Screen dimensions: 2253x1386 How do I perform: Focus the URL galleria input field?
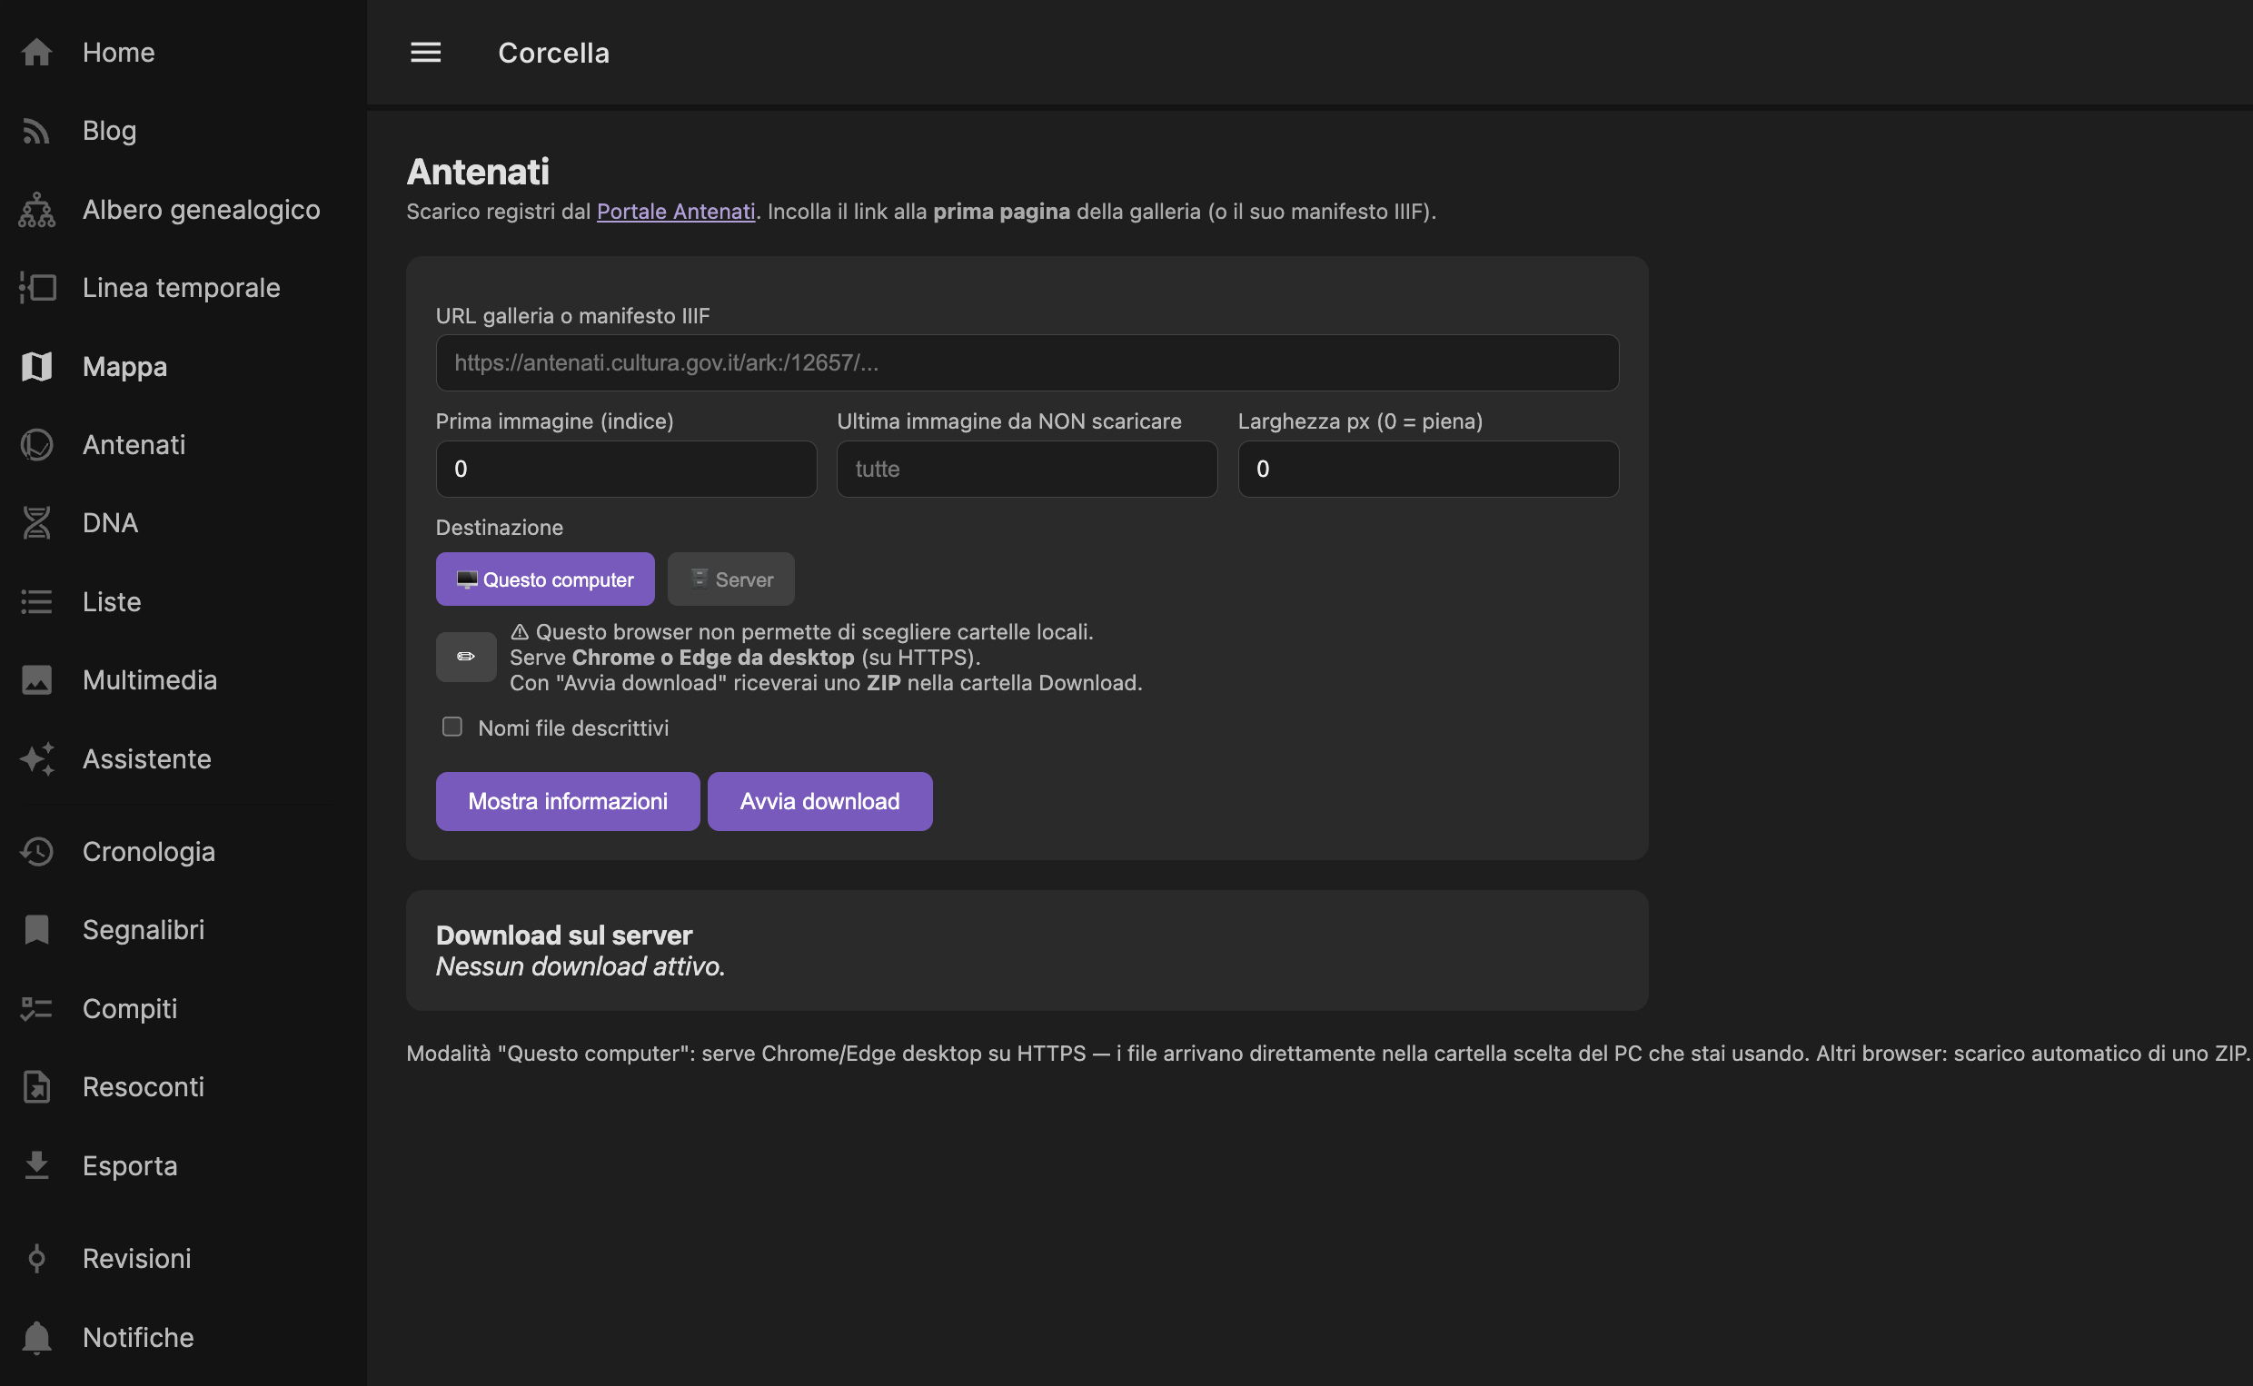[x=1027, y=363]
